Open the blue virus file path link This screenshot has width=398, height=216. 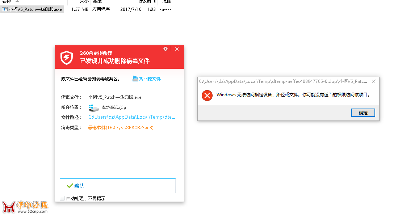point(132,117)
